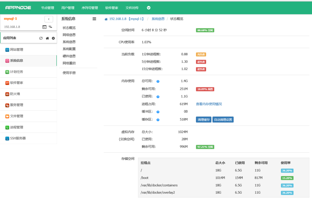
Task: Refresh the application list icon
Action: pos(41,38)
